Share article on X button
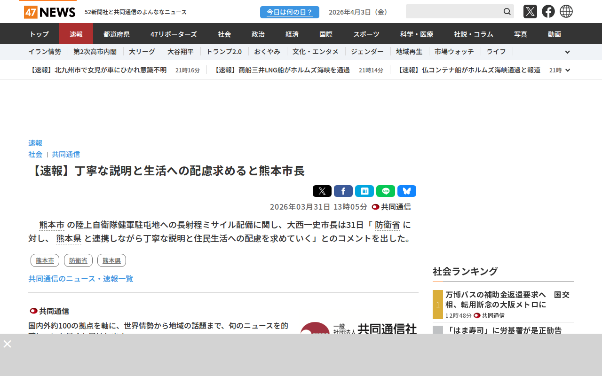This screenshot has width=602, height=376. pos(322,191)
